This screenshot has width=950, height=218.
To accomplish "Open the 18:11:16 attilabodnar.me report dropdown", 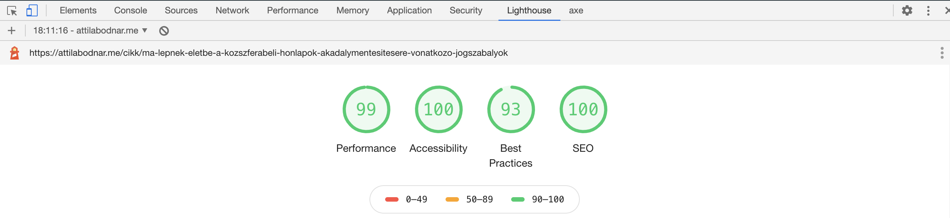I will click(90, 31).
